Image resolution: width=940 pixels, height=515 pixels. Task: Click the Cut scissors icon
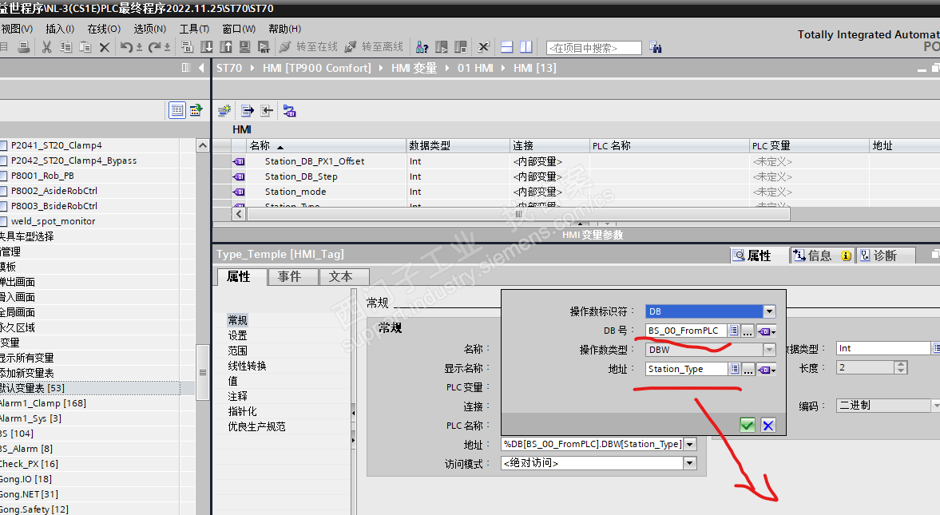47,47
